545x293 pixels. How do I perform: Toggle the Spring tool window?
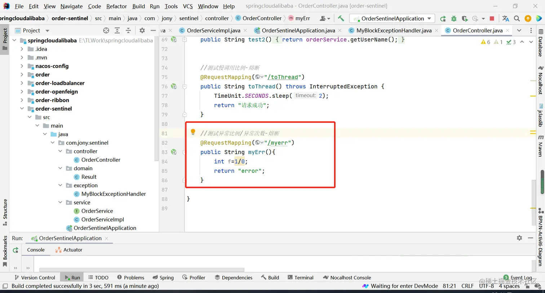(163, 277)
